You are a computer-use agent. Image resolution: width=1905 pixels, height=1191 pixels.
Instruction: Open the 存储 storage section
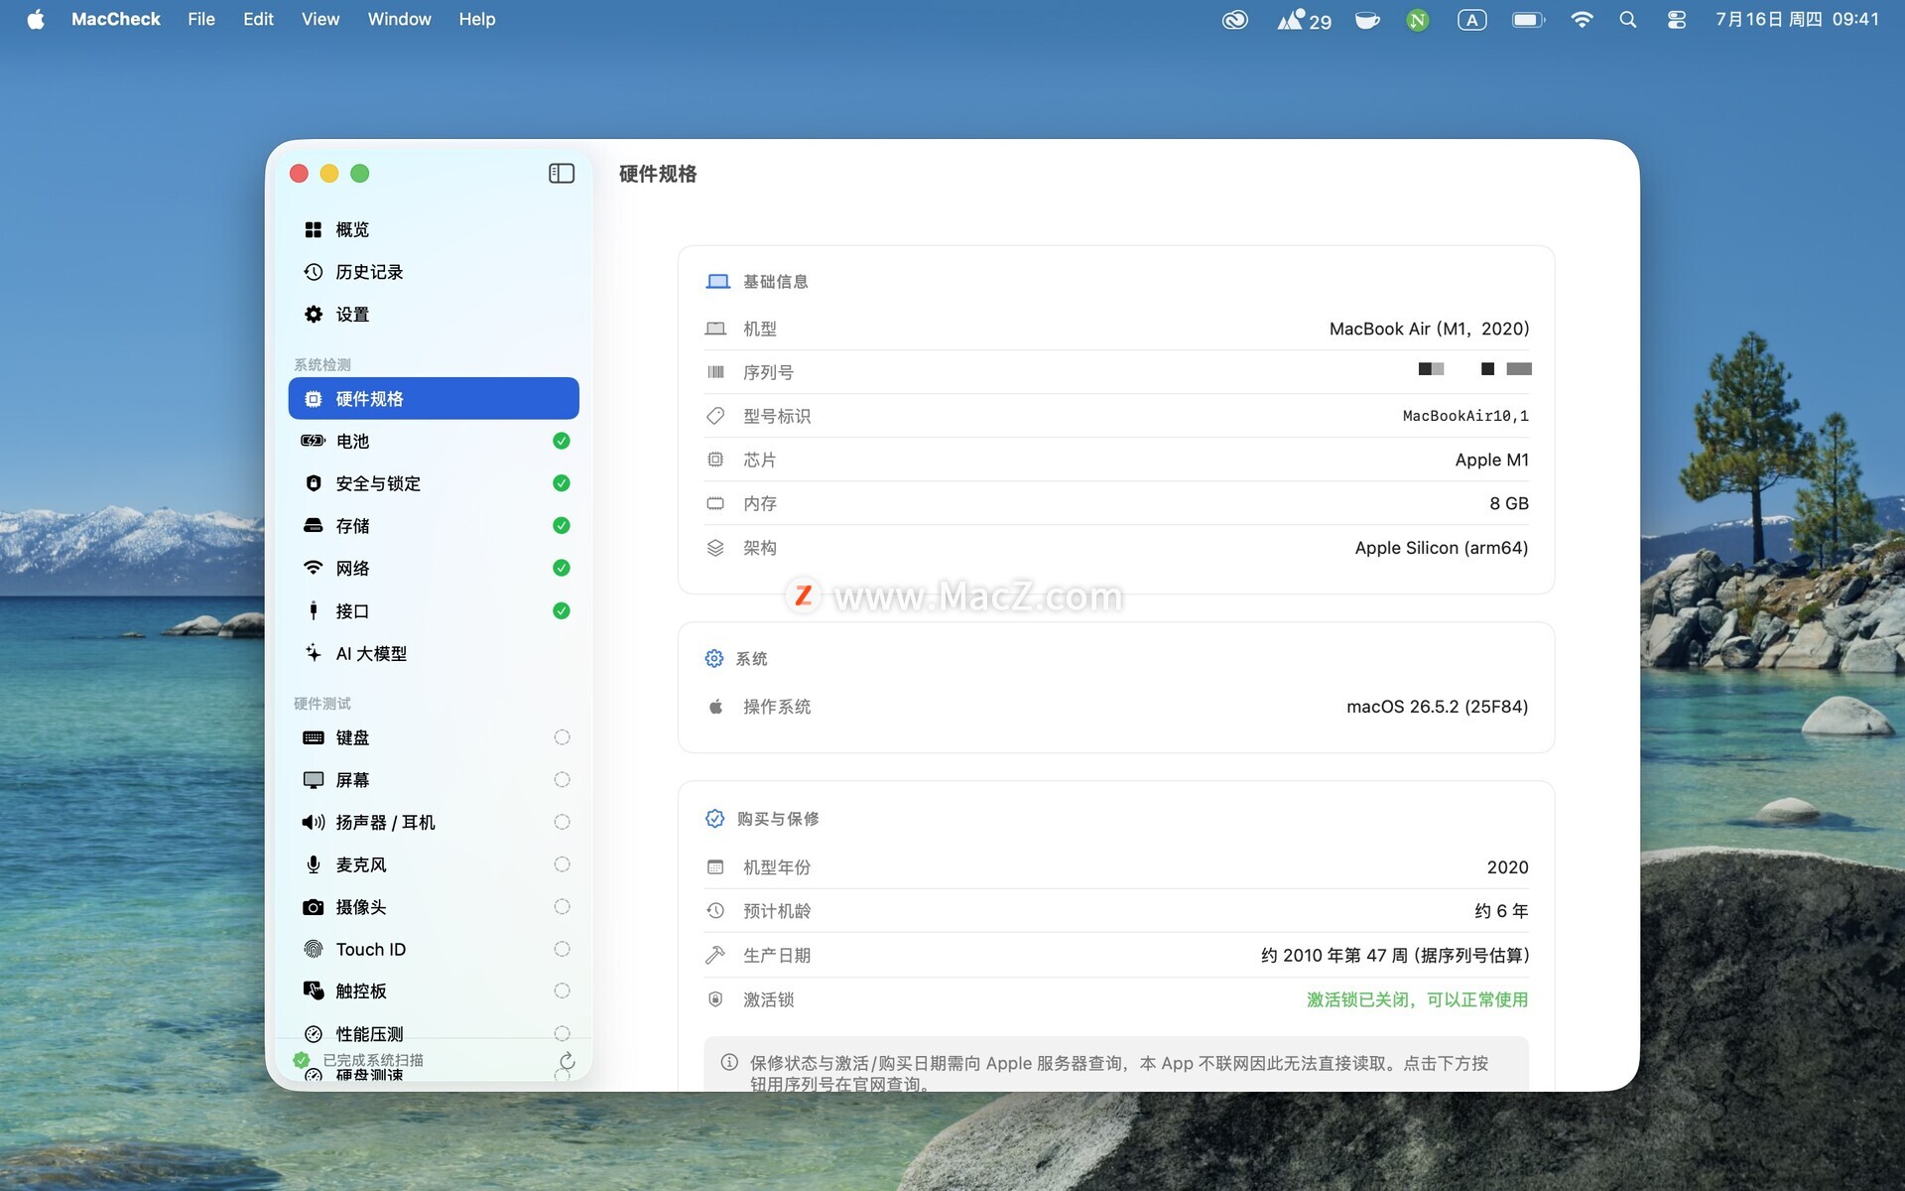434,526
